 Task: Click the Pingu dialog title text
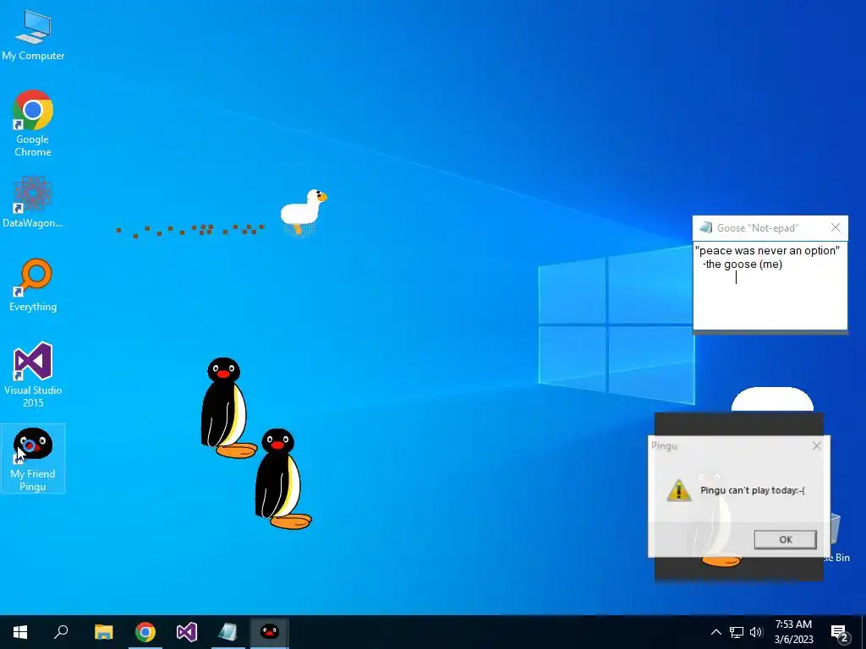coord(664,446)
